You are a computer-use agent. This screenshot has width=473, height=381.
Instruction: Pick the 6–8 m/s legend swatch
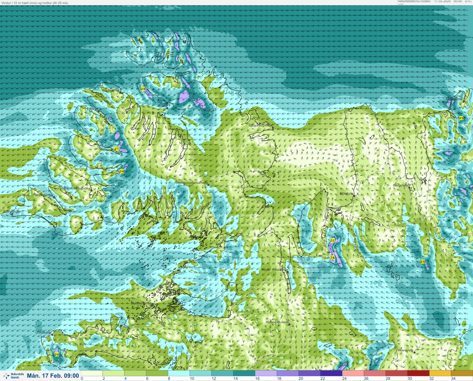tap(157, 373)
